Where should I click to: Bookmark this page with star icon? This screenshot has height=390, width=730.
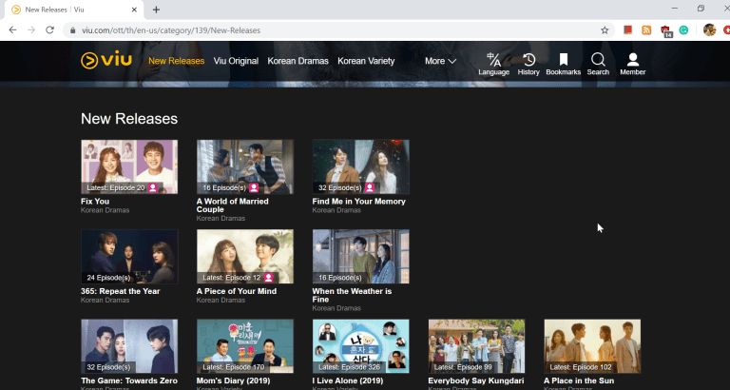coord(605,29)
